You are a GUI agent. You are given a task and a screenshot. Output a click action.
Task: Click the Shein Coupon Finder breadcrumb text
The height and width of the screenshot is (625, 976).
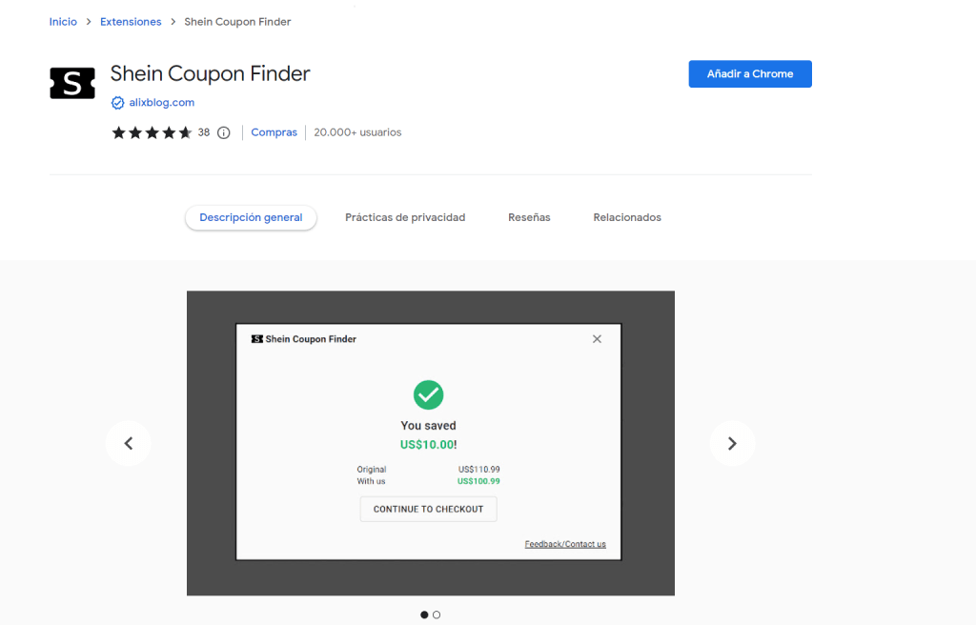click(x=237, y=22)
